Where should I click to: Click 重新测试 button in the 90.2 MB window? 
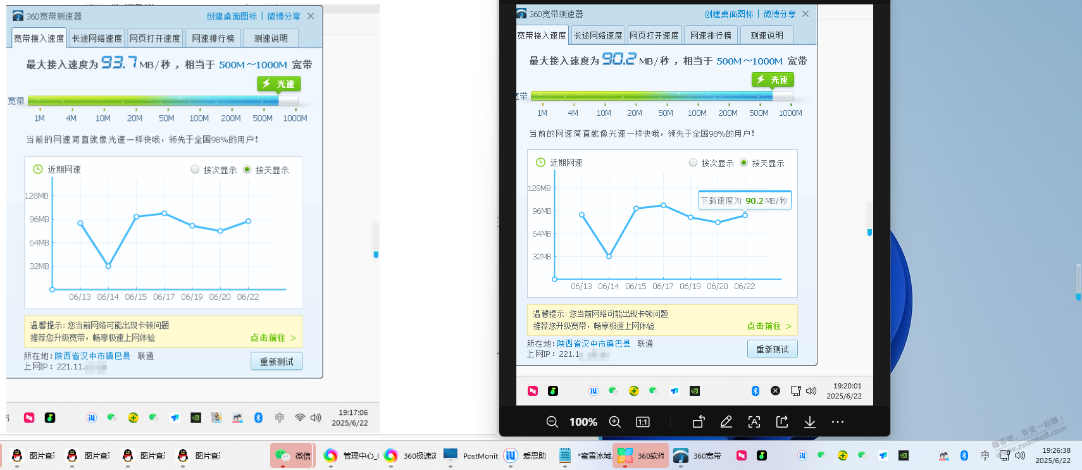click(x=773, y=349)
